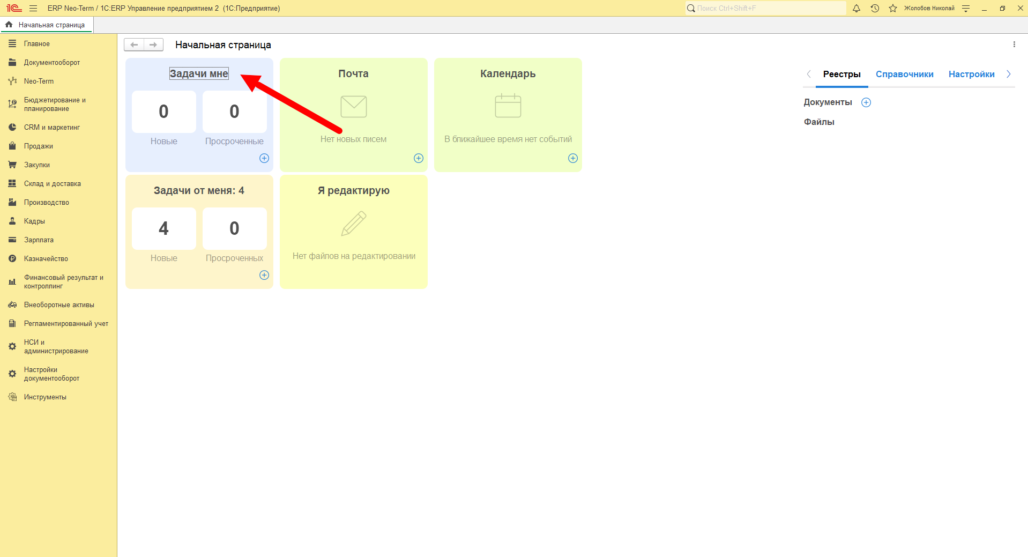Open the Бюджетирование и планирование section
Screen dimensions: 1028x557
coord(58,104)
